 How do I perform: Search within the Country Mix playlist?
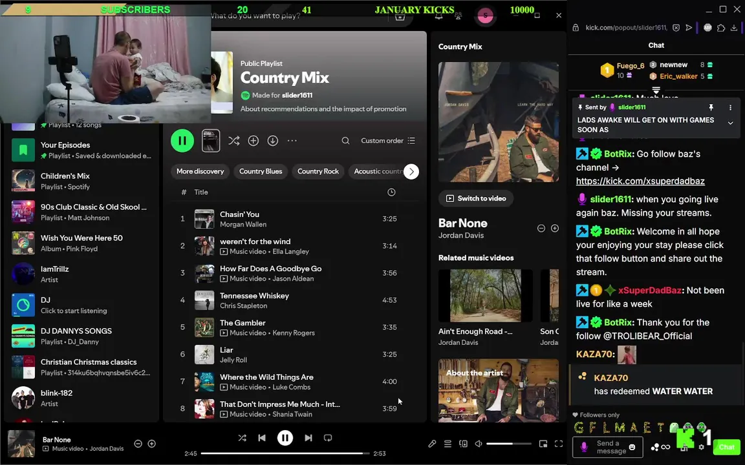click(345, 140)
